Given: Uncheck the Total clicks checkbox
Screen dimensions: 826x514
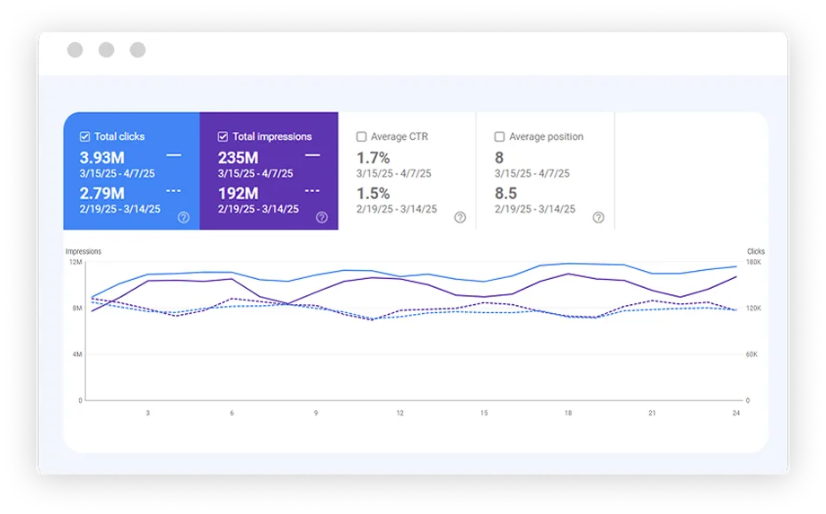Looking at the screenshot, I should [x=84, y=137].
